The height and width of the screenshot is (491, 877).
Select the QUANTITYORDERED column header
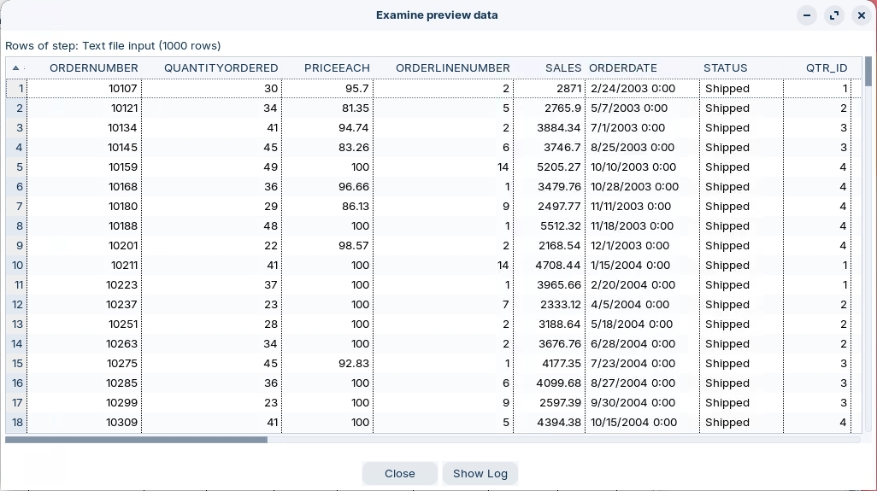pos(221,67)
